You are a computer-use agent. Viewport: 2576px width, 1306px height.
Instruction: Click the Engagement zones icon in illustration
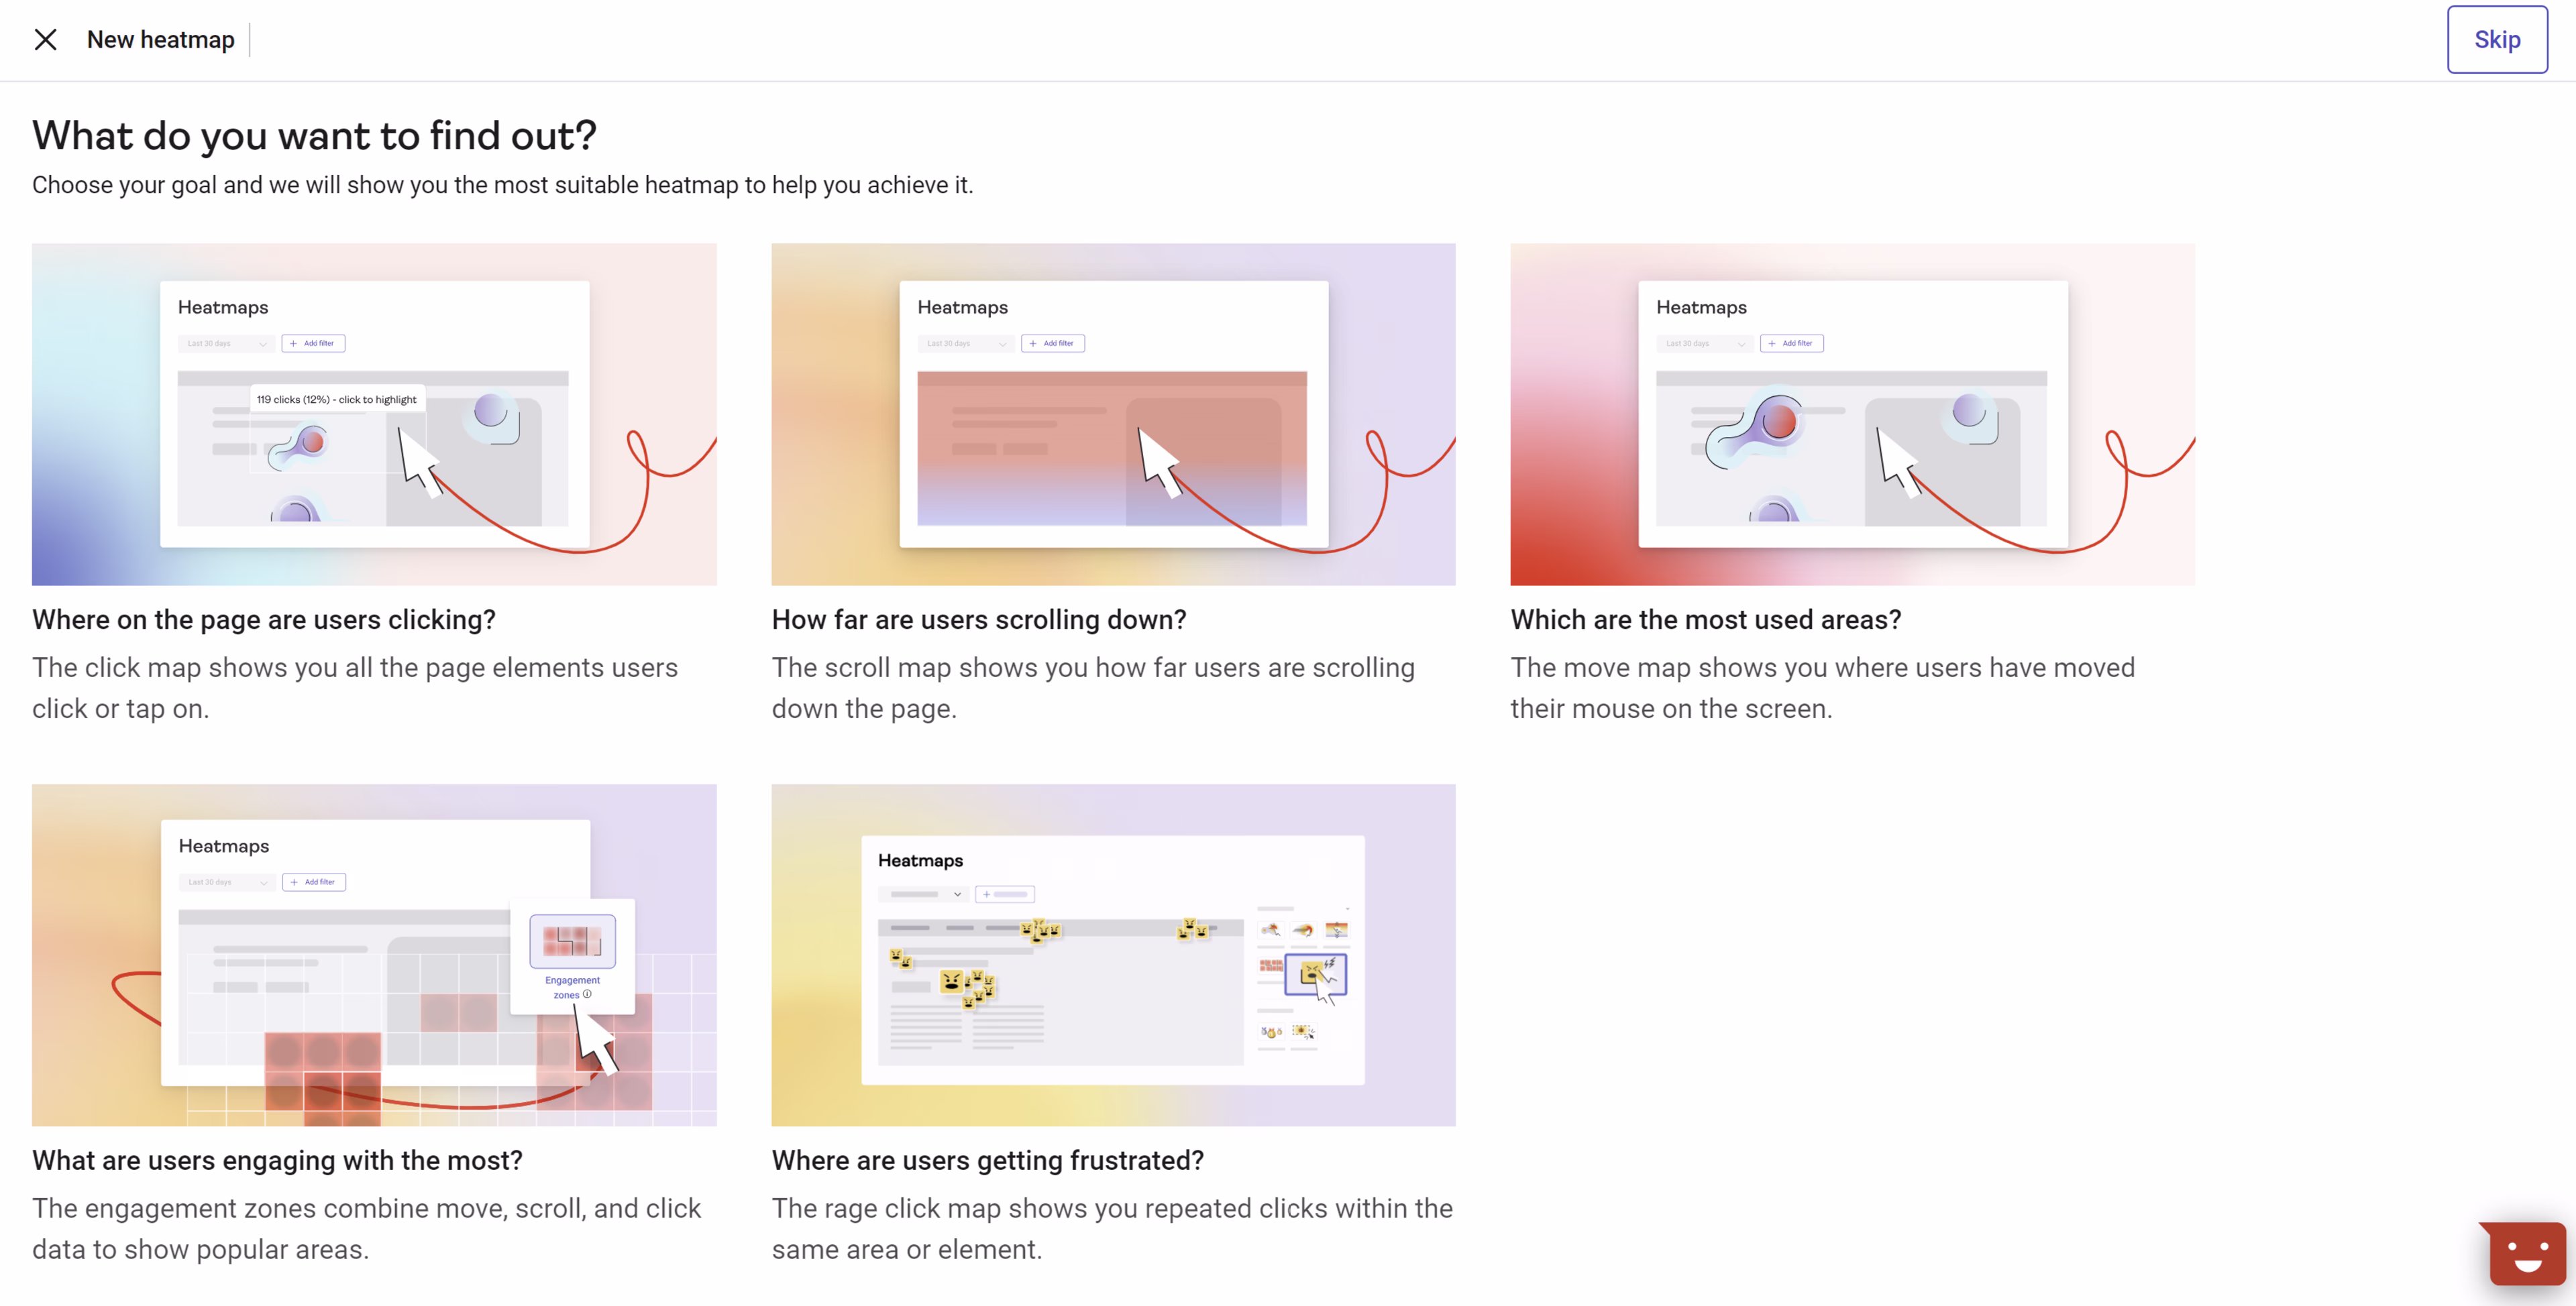tap(572, 941)
